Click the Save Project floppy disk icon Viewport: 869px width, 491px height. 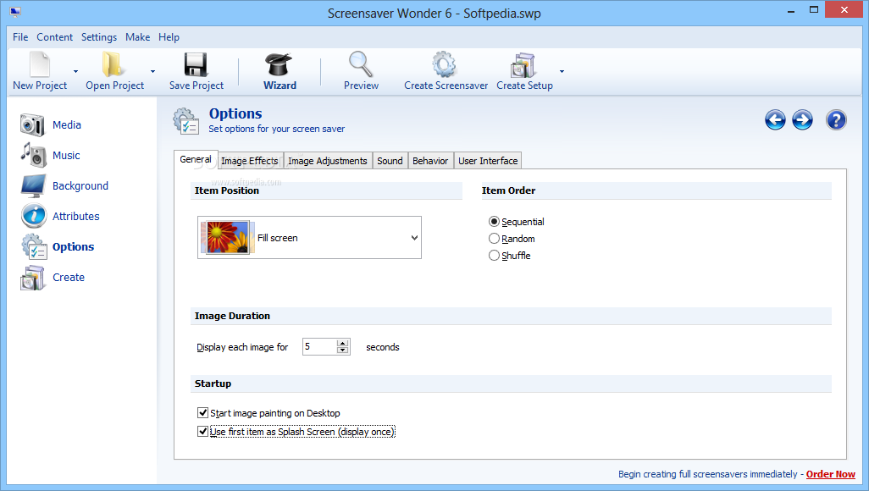(196, 65)
